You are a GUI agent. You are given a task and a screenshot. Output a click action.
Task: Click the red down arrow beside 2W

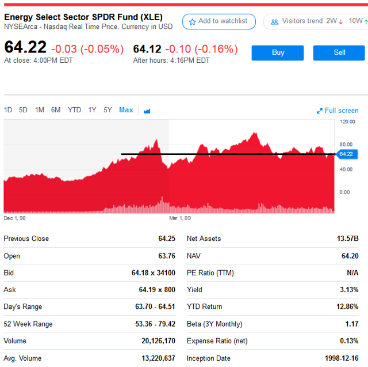point(341,22)
